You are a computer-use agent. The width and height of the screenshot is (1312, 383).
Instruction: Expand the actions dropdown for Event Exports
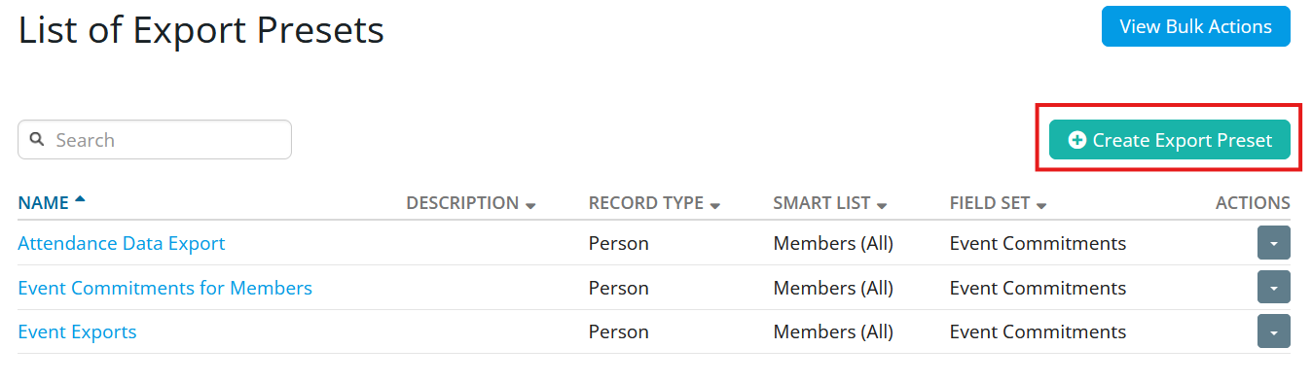(1273, 331)
